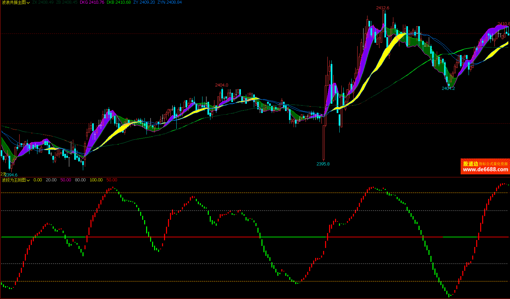Click the 2412.6 high price marker

point(382,8)
